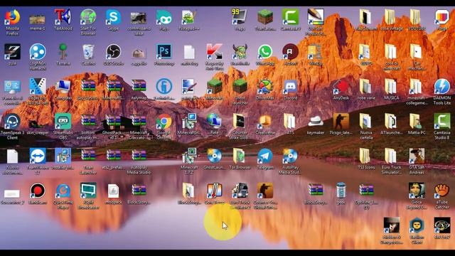Screen dimensions: 455x256
Task: Launch Streamlabs OBS
Action: click(x=63, y=122)
